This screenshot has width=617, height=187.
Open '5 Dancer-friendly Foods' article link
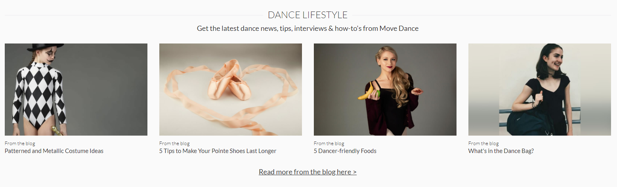(345, 151)
